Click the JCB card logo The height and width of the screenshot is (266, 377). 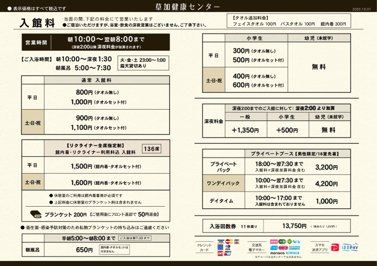pyautogui.click(x=237, y=241)
